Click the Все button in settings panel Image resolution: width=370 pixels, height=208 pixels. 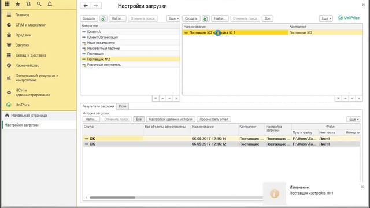point(267,18)
